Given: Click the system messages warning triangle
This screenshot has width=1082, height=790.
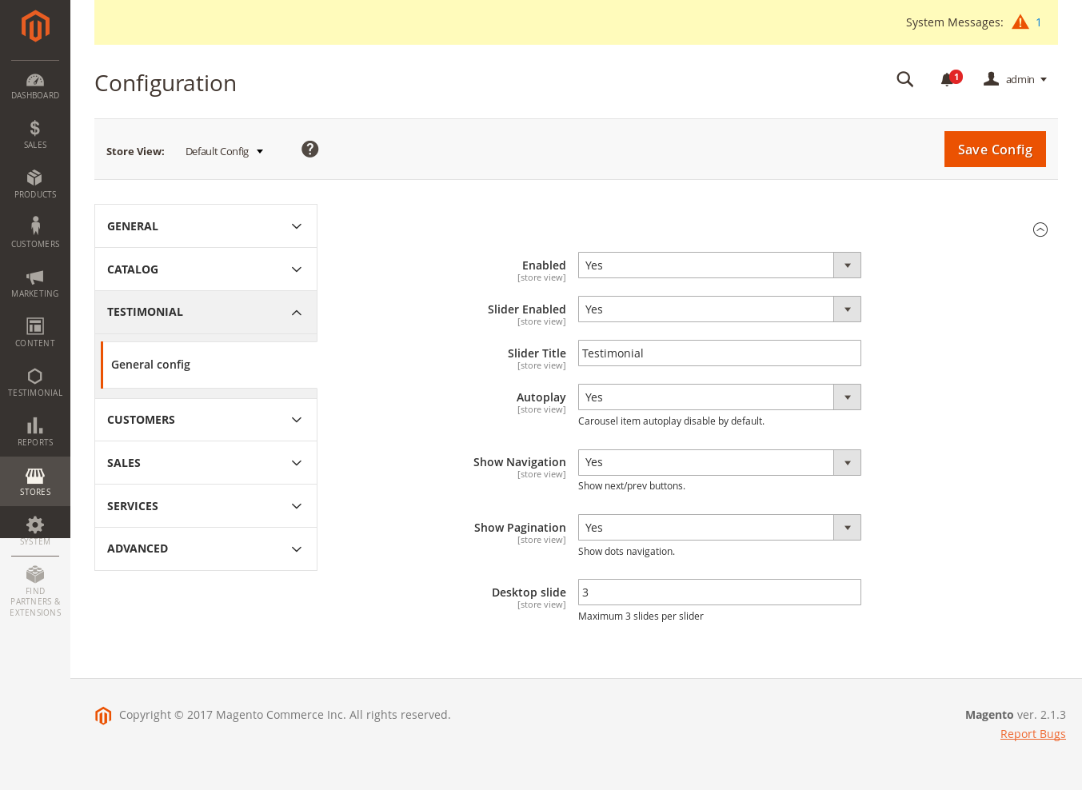Looking at the screenshot, I should click(x=1020, y=22).
